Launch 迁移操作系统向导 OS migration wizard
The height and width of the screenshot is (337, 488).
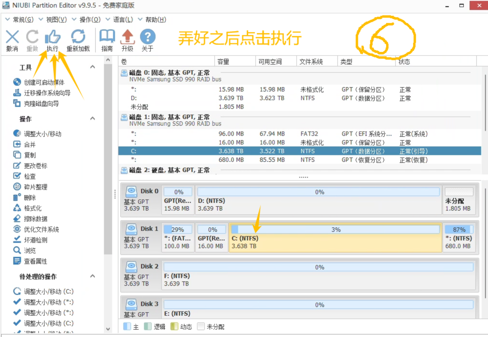pyautogui.click(x=42, y=93)
